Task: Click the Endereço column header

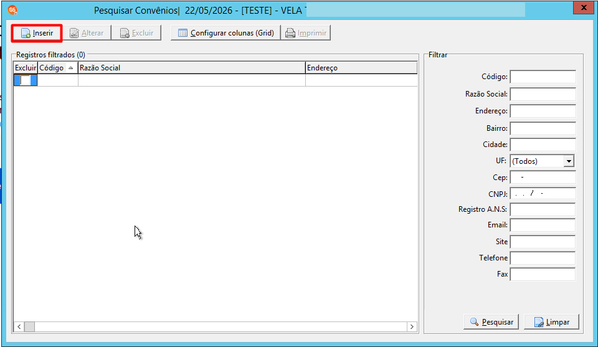Action: [x=361, y=68]
